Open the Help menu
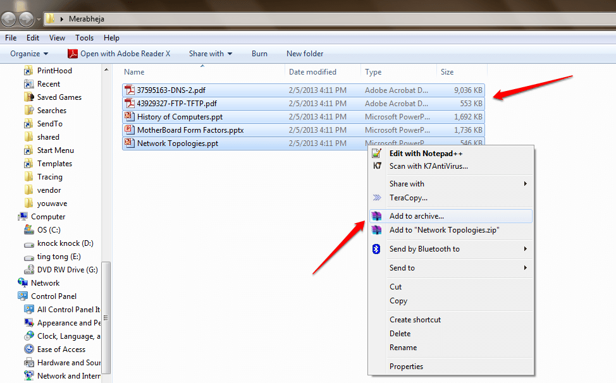Viewport: 616px width, 383px height. (111, 38)
